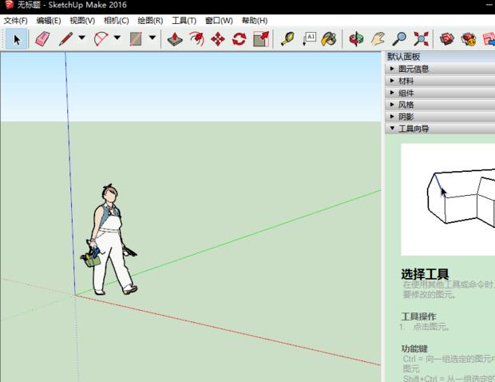Select the Paint Bucket tool
Image resolution: width=495 pixels, height=382 pixels.
(329, 38)
